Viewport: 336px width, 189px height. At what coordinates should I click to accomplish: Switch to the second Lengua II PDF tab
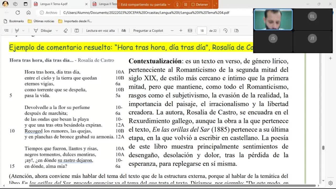click(105, 4)
